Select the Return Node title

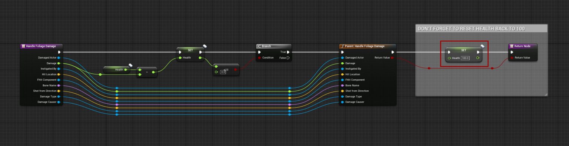(523, 46)
